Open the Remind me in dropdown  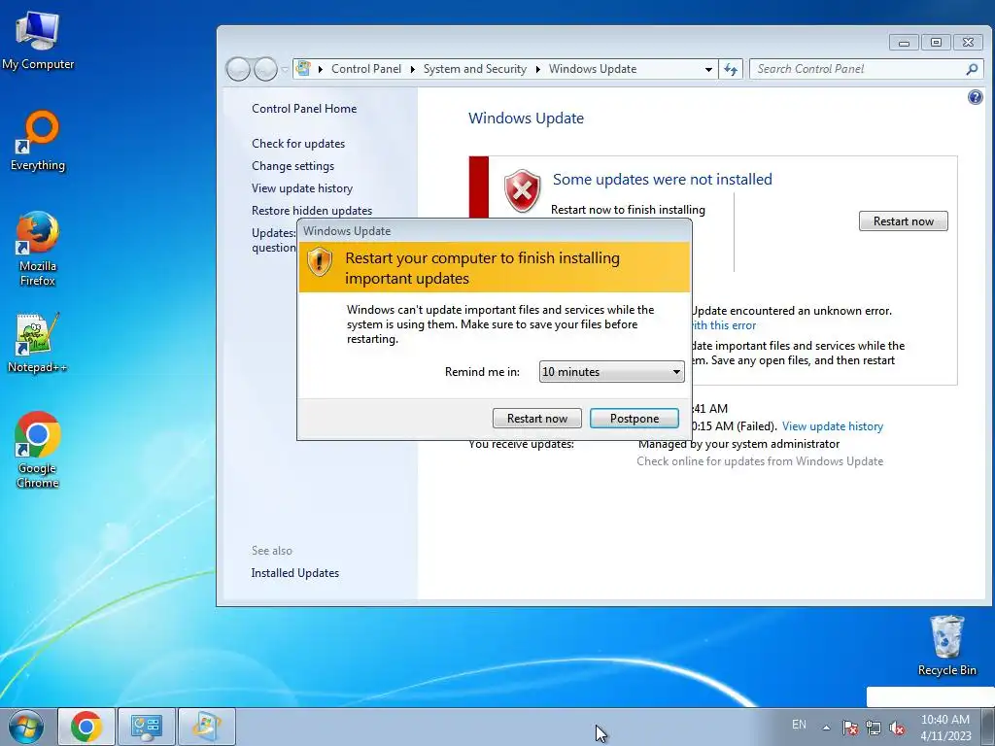click(x=612, y=372)
